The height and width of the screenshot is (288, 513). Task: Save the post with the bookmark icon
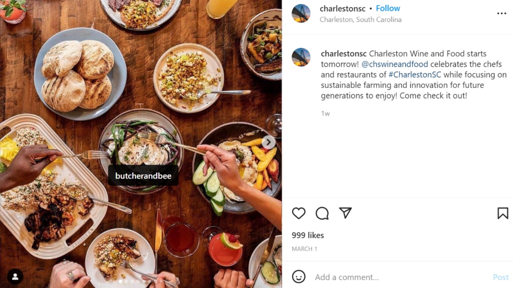click(502, 213)
